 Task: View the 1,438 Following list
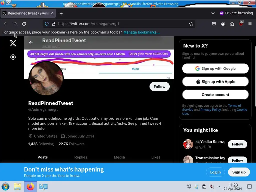click(41, 144)
